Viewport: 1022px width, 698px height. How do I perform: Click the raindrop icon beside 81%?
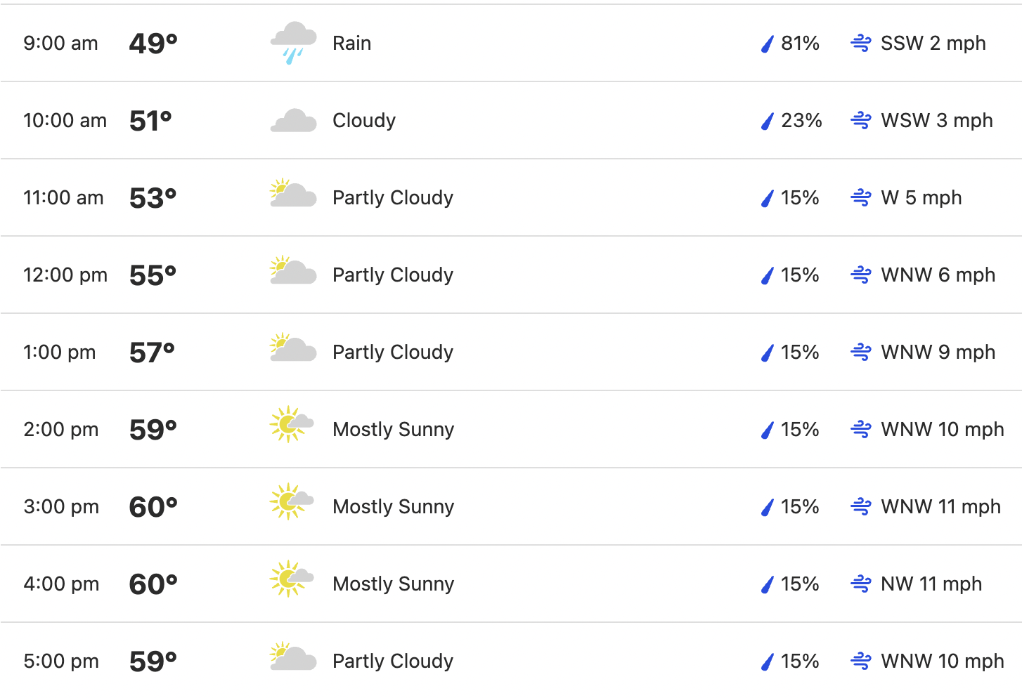point(768,44)
